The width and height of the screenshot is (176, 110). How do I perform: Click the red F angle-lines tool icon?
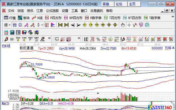click(147, 39)
